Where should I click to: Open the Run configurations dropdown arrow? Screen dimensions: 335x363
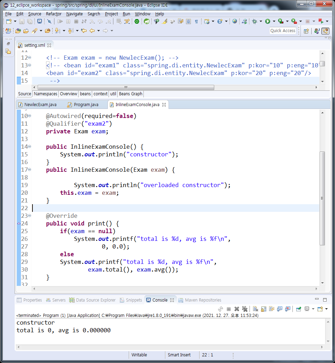pos(274,22)
